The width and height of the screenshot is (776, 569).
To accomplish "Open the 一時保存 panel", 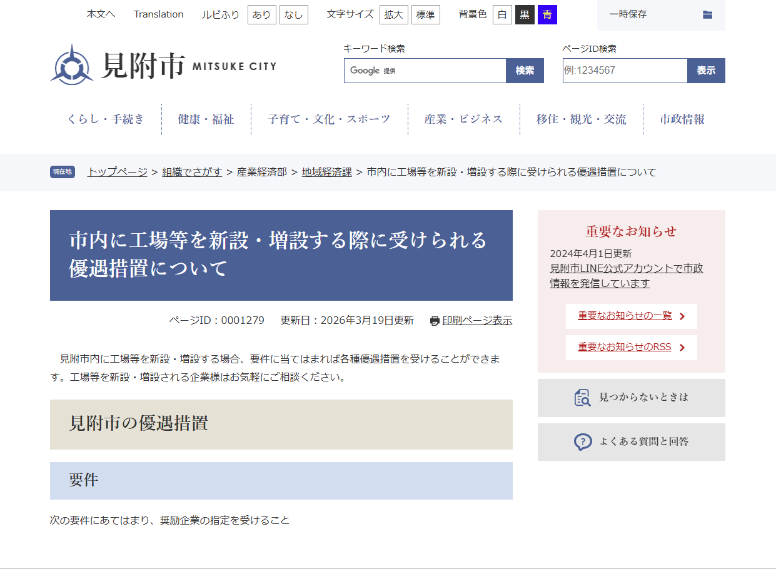I will point(661,14).
